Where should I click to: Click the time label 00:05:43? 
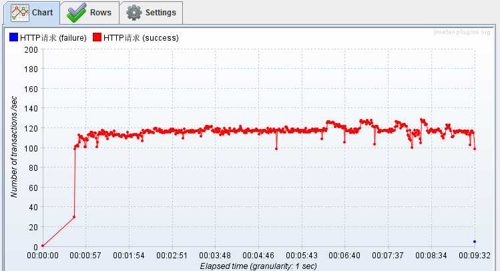tap(302, 256)
